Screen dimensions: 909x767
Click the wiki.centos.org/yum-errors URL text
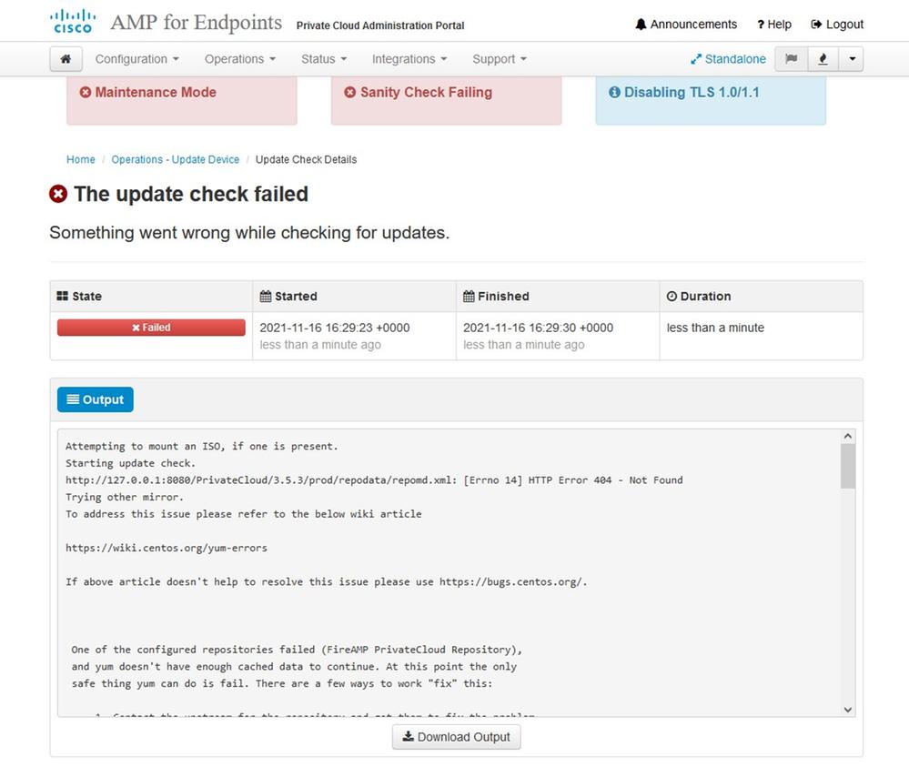(167, 548)
